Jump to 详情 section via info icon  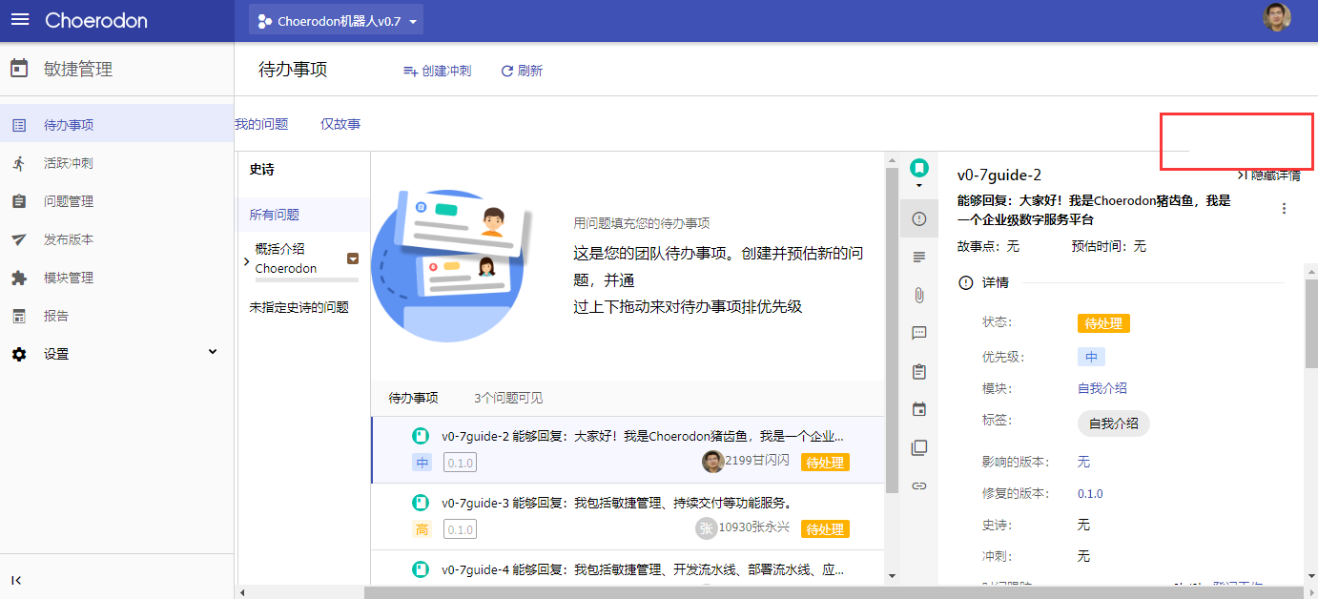coord(919,218)
